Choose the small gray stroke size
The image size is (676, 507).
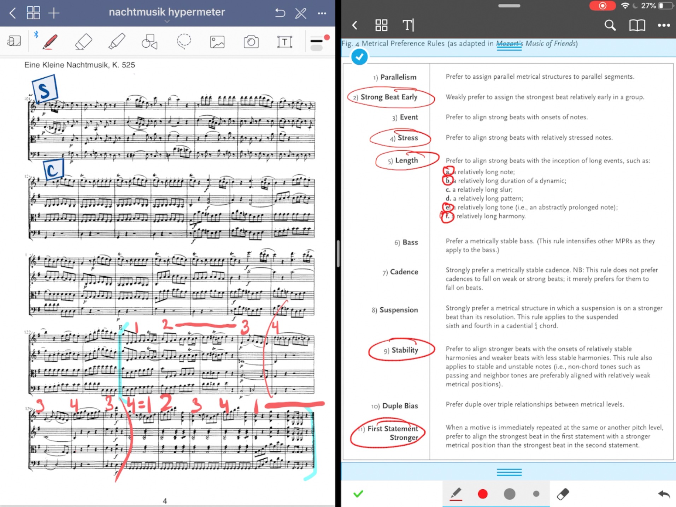536,494
